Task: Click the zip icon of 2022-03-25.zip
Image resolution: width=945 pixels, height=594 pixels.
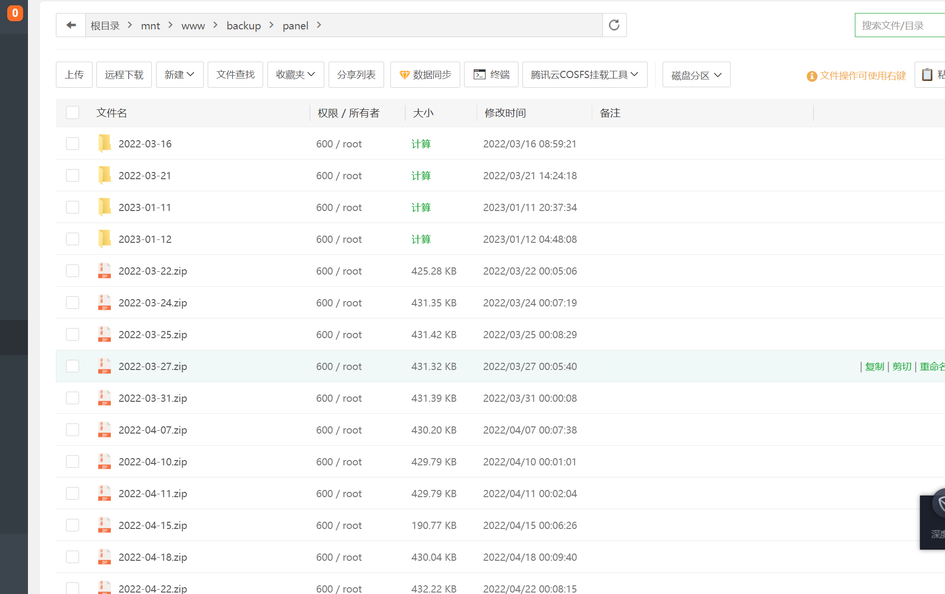Action: click(105, 334)
